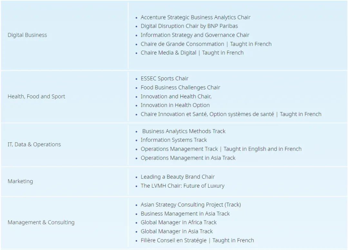This screenshot has height=250, width=348.
Task: Click the Health, Food and Sport category
Action: 36,96
